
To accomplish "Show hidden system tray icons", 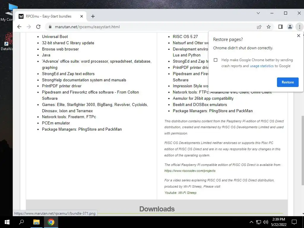I will click(251, 222).
